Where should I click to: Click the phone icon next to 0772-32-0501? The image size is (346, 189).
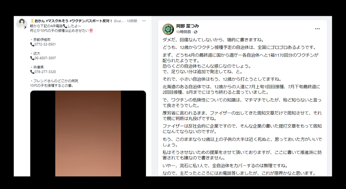tap(32, 45)
